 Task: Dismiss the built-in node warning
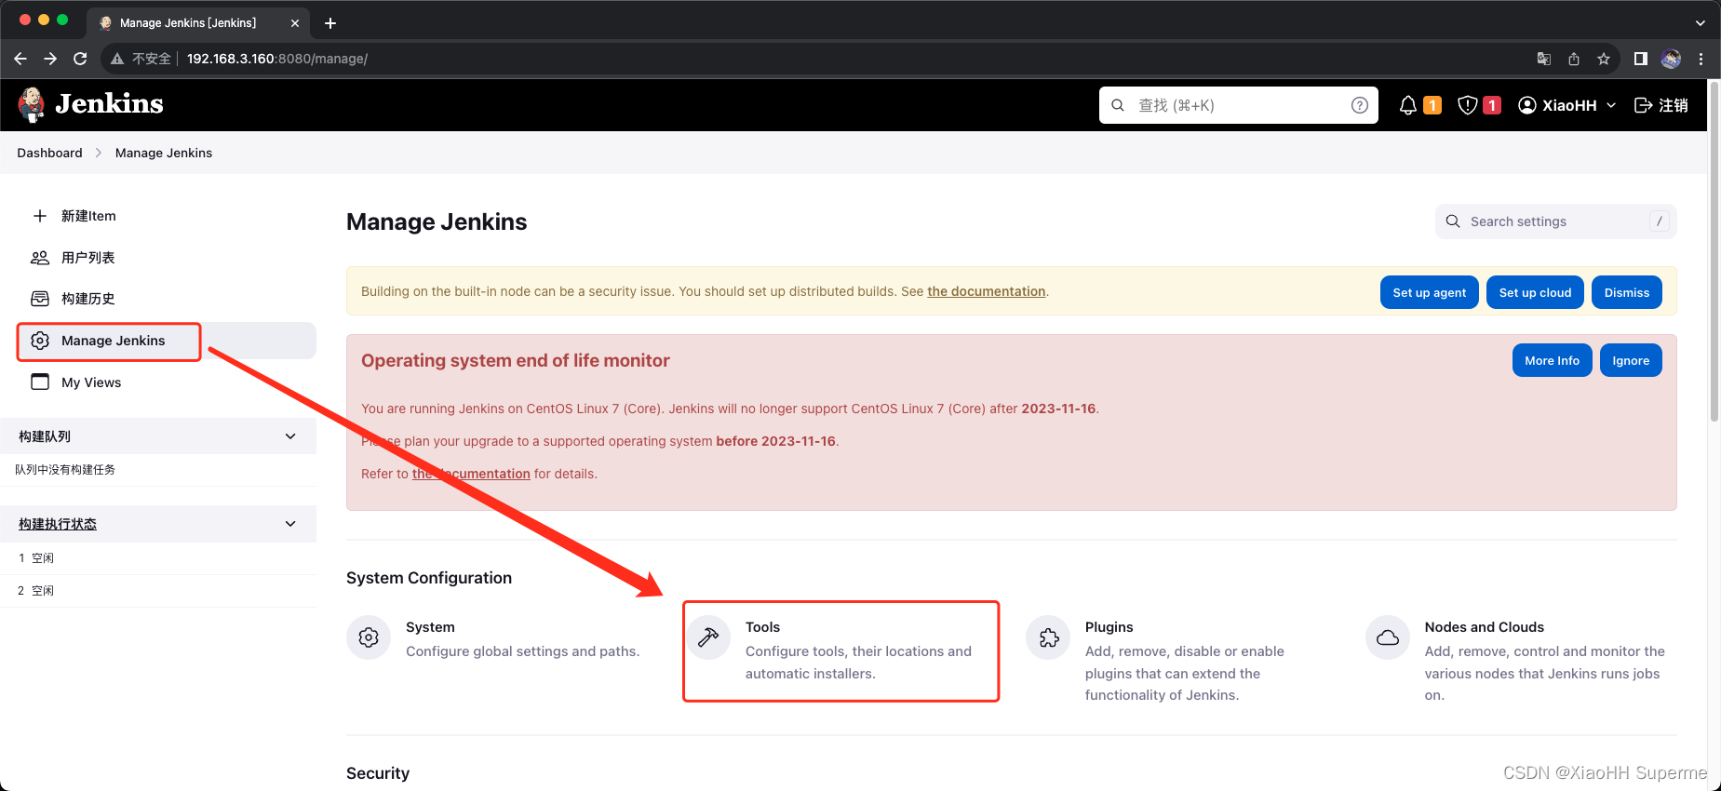[1626, 292]
